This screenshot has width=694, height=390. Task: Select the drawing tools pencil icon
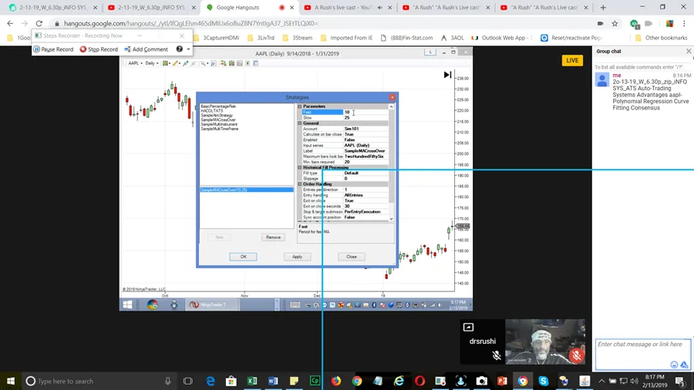175,63
